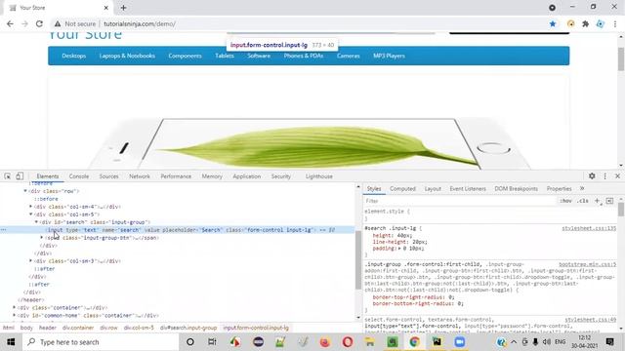Screen dimensions: 625x351
Task: Toggle the device toolbar icon
Action: [x=20, y=175]
